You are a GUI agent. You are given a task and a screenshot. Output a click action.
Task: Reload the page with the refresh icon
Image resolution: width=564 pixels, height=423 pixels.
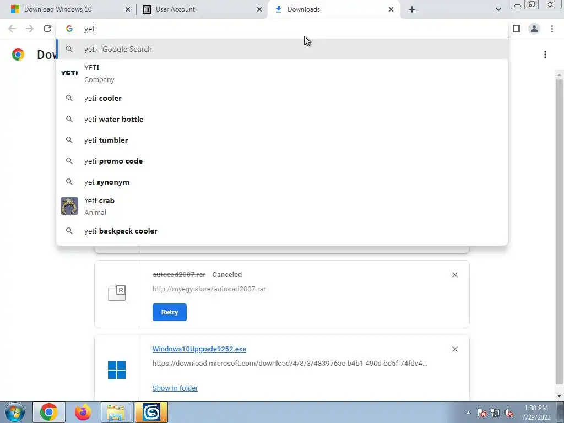[x=47, y=29]
